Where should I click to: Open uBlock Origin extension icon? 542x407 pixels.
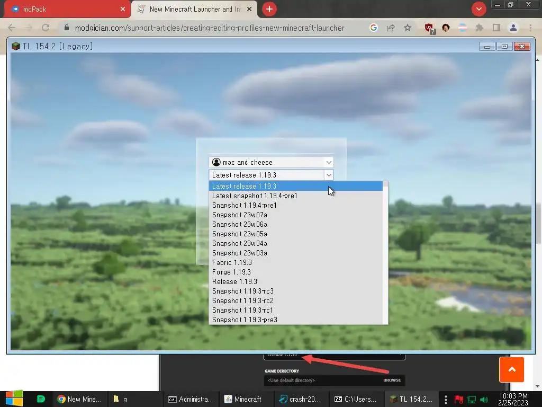pyautogui.click(x=430, y=29)
